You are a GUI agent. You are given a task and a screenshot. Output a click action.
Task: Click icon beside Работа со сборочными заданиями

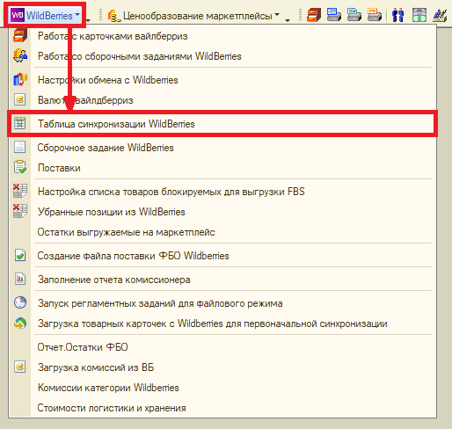20,55
